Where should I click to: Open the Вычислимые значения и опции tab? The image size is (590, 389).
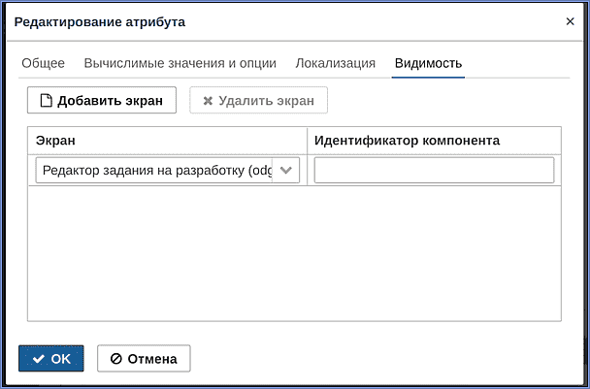click(180, 63)
